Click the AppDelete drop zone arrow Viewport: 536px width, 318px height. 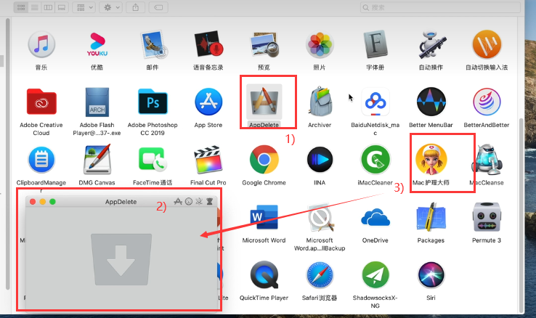click(x=121, y=260)
